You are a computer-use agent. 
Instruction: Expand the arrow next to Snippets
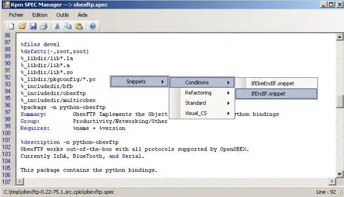click(162, 82)
